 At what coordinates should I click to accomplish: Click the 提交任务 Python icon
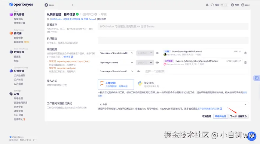coord(140,83)
